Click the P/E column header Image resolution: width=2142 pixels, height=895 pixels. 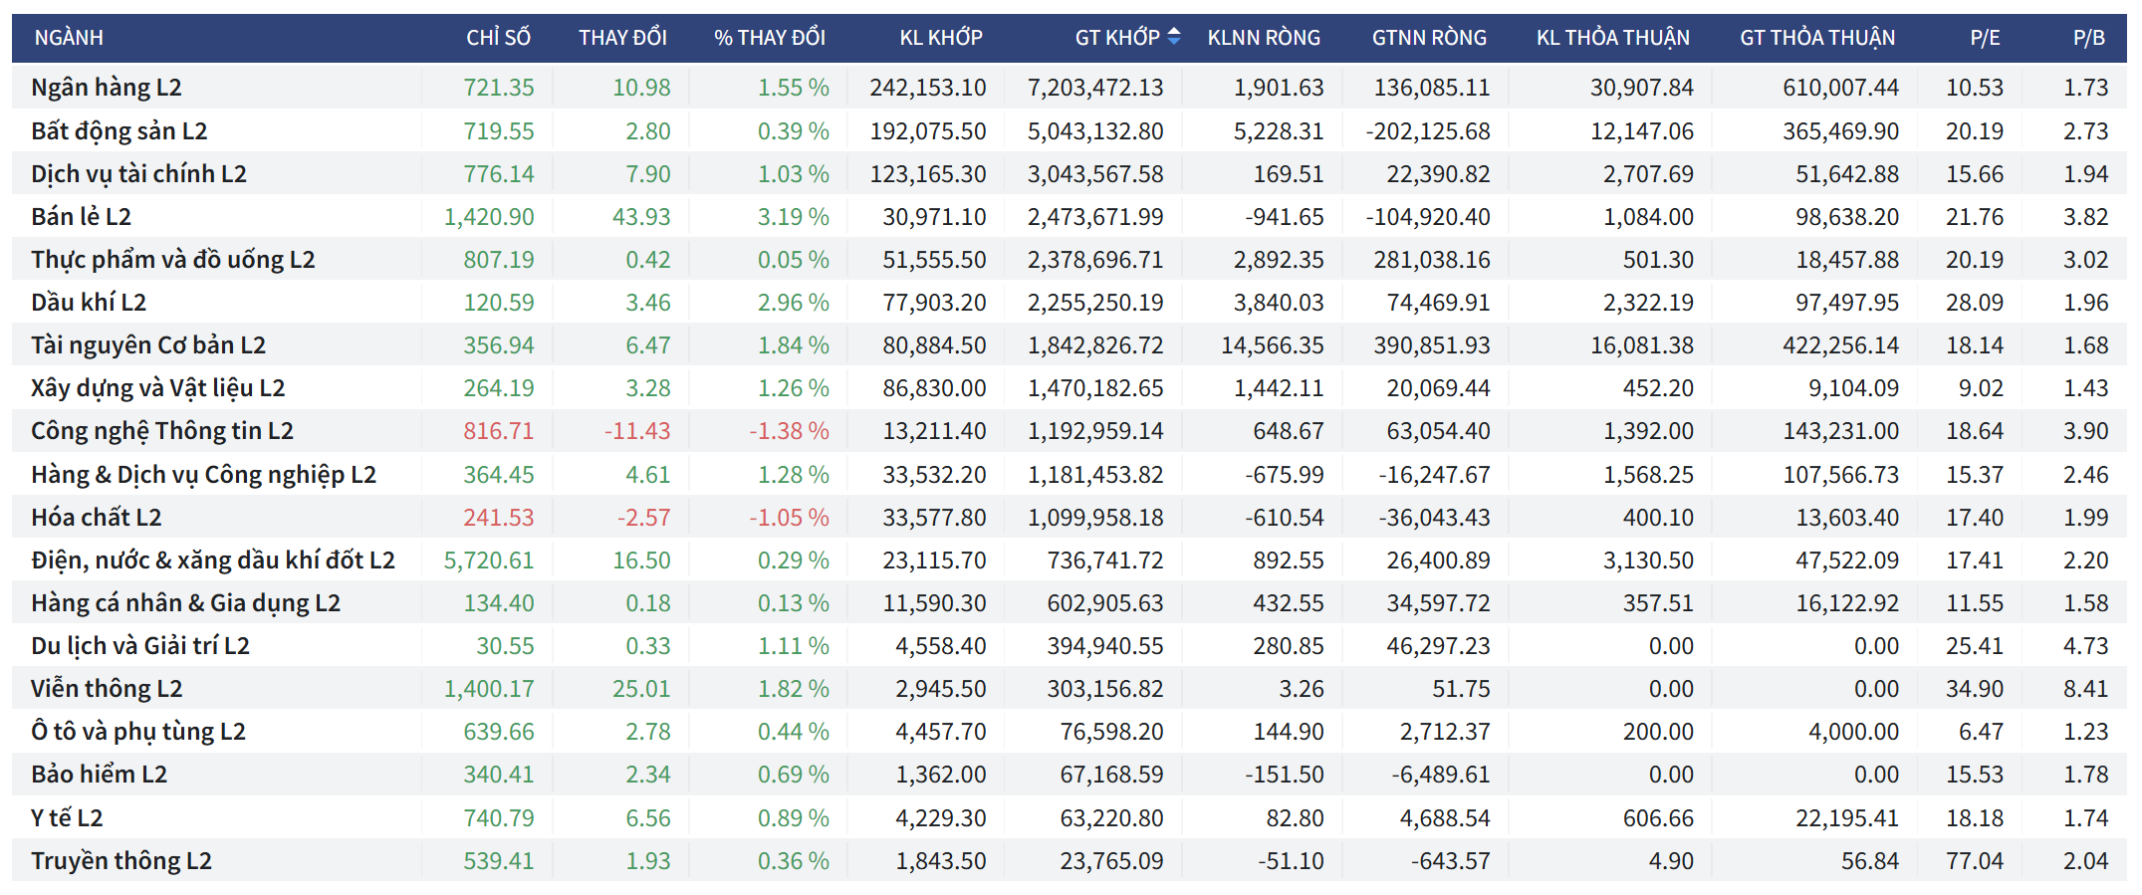[x=1984, y=38]
